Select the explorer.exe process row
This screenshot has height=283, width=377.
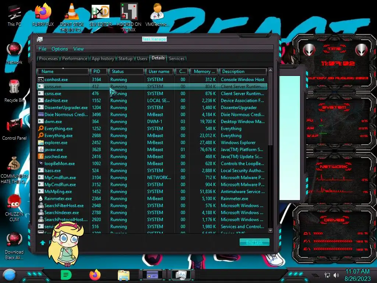[152, 143]
